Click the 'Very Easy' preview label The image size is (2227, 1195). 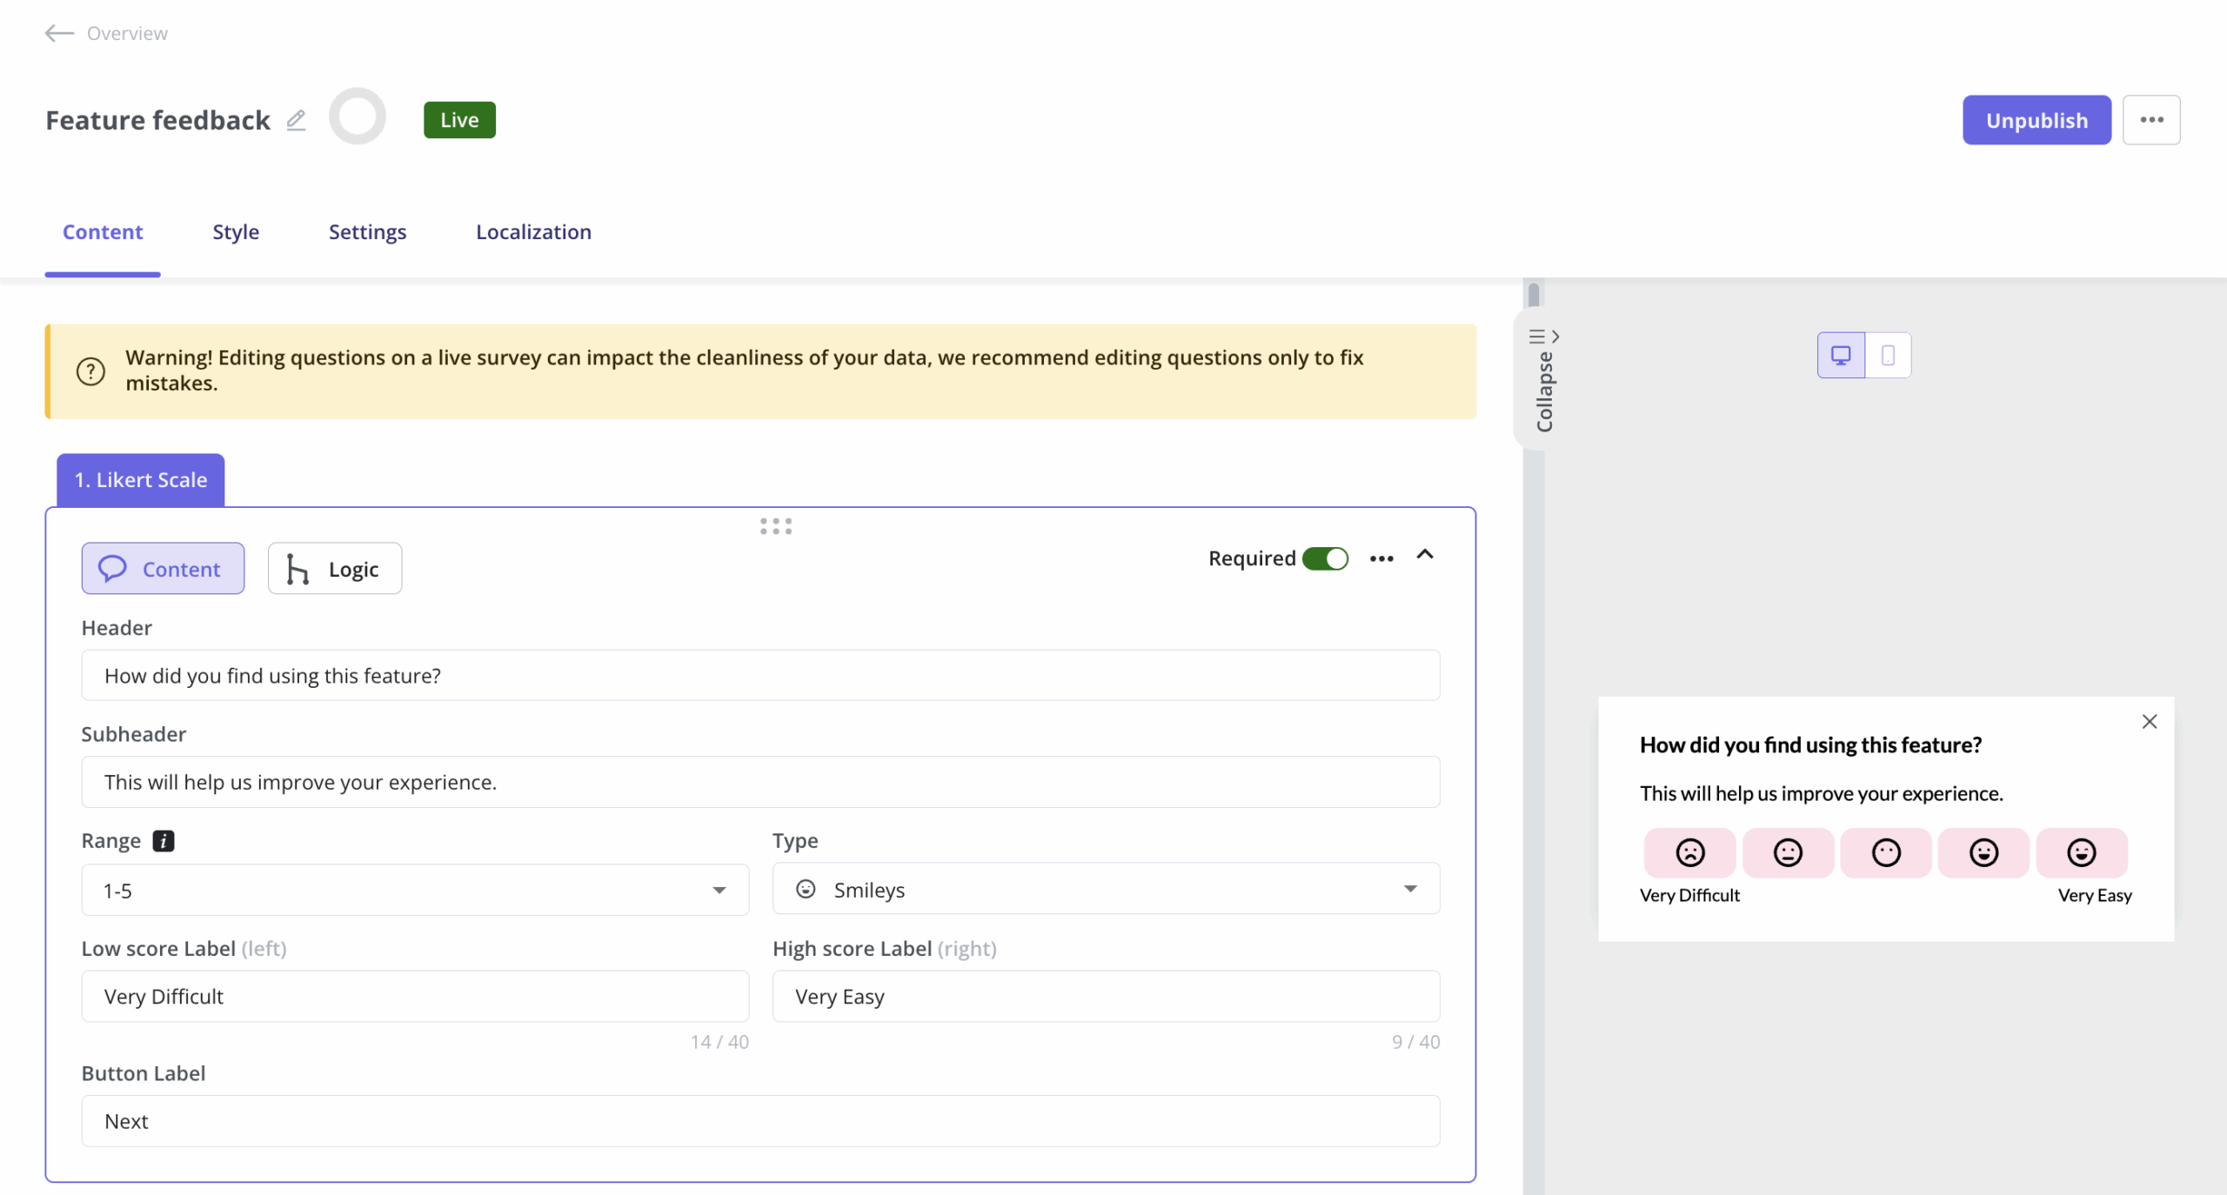[x=2095, y=896]
